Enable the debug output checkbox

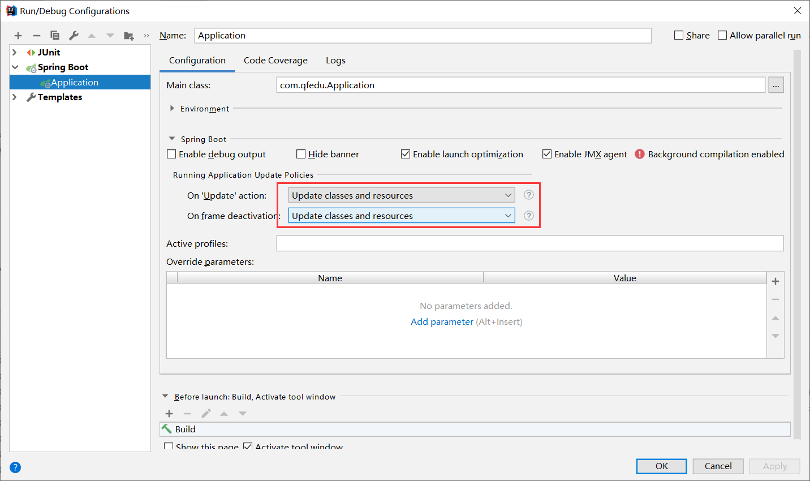172,154
